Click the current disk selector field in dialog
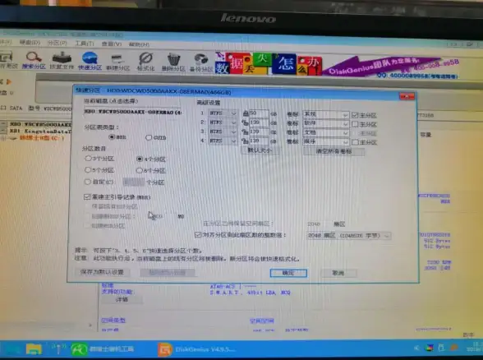The image size is (483, 360). tap(132, 112)
